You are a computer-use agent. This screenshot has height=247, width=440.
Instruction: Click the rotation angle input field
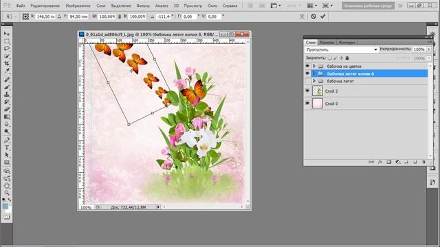(164, 16)
